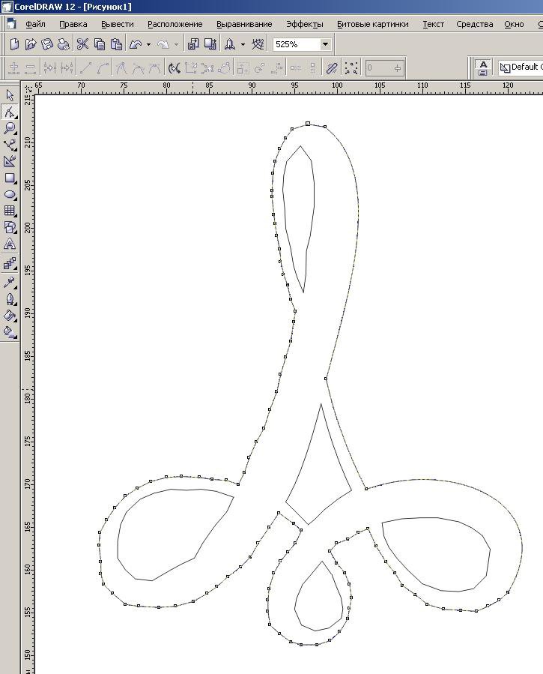Viewport: 543px width, 674px height.
Task: Click the Delete Node minus icon
Action: tap(31, 67)
